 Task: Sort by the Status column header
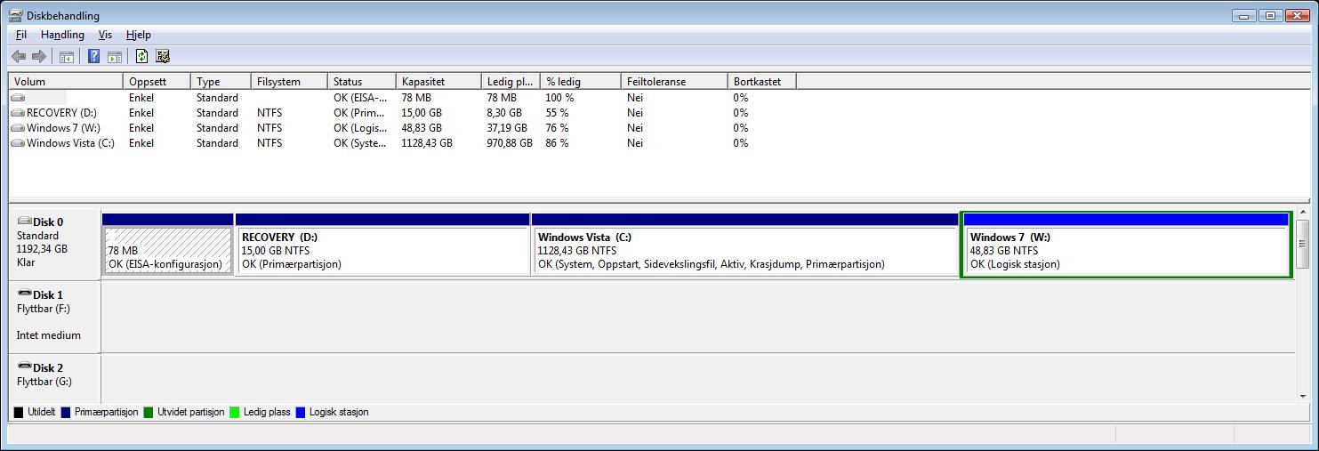pyautogui.click(x=361, y=81)
